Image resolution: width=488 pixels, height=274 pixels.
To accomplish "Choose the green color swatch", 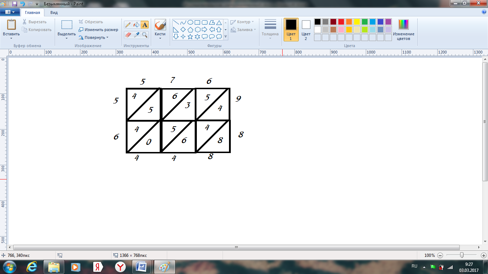I will pyautogui.click(x=365, y=22).
